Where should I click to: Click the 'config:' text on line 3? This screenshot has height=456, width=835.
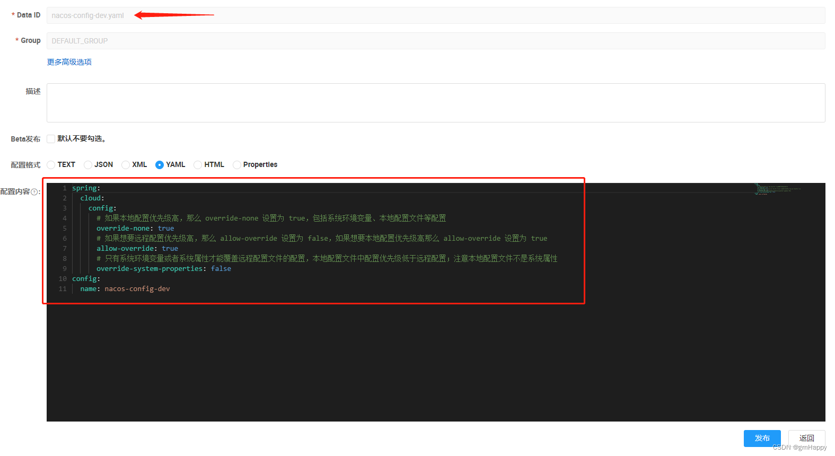pos(102,208)
